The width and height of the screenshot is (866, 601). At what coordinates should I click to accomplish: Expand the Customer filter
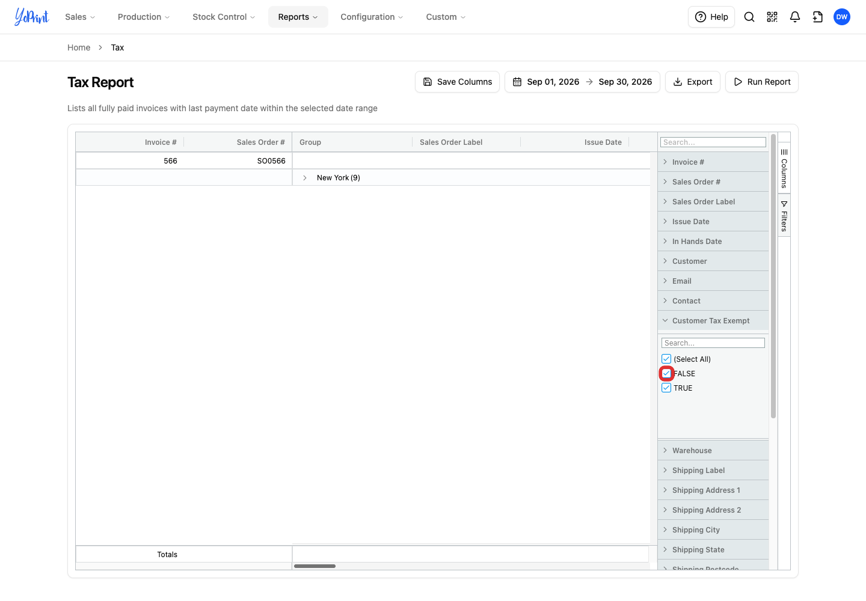pyautogui.click(x=713, y=261)
